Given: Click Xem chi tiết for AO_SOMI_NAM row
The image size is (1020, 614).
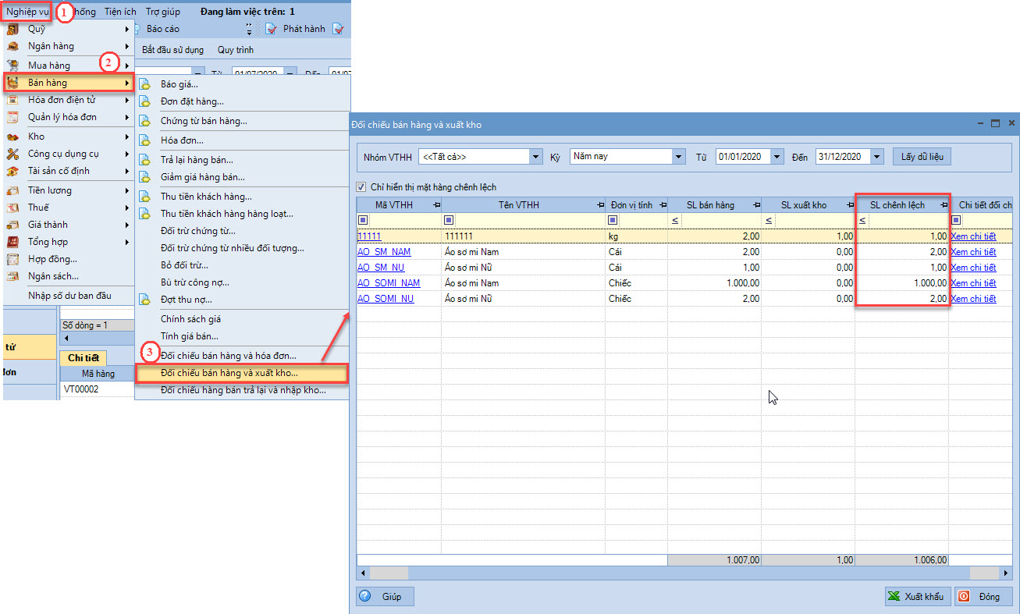Looking at the screenshot, I should click(973, 283).
